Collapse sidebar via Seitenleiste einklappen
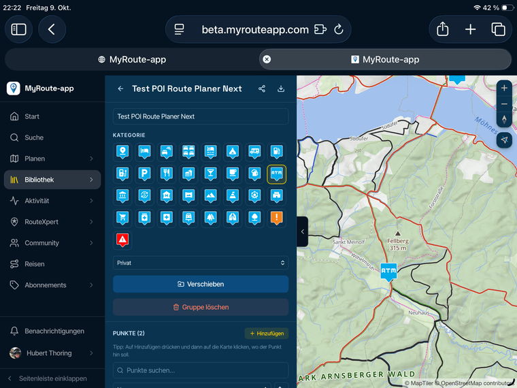Screen dimensions: 517x388 [52, 378]
